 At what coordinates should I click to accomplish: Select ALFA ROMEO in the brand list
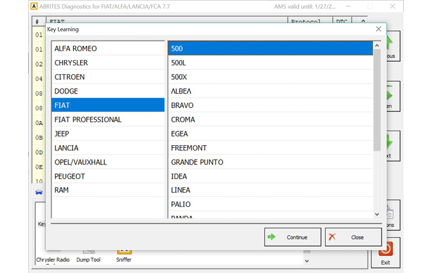[108, 49]
